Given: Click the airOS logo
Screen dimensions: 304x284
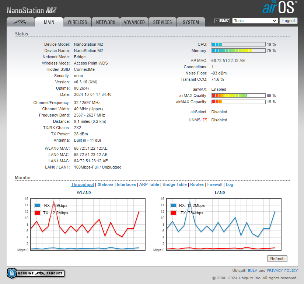Looking at the screenshot, I should pyautogui.click(x=280, y=8).
